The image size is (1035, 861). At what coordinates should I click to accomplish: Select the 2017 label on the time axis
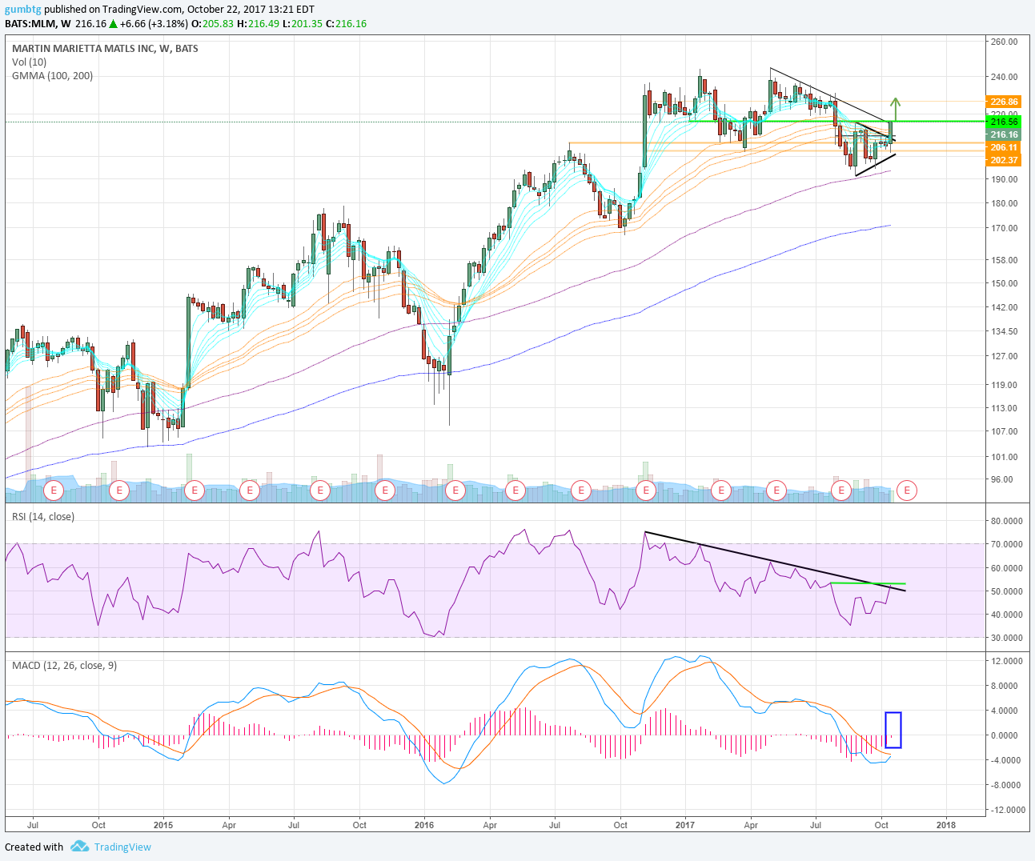point(685,824)
